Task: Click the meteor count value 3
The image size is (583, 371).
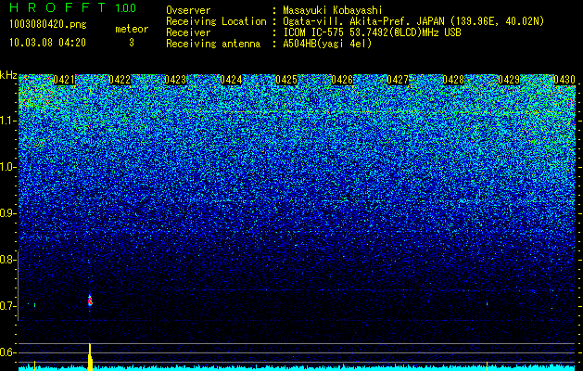Action: (x=132, y=43)
